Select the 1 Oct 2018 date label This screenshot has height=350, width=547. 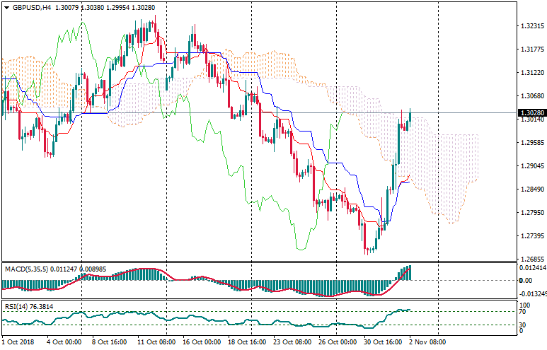[18, 342]
